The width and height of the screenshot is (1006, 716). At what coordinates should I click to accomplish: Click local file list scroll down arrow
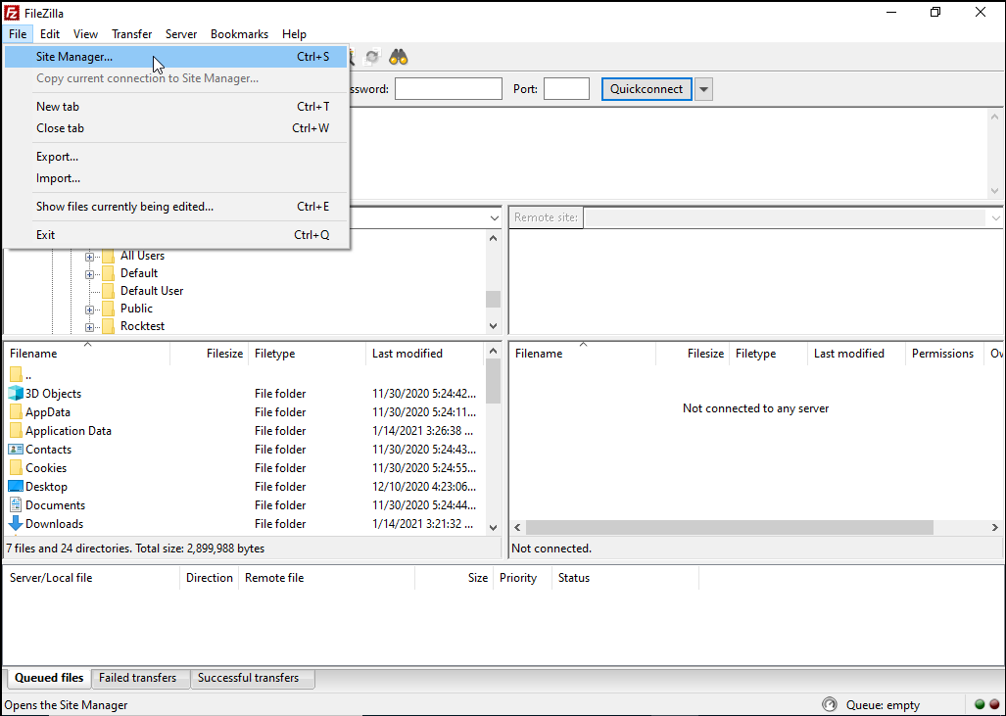(x=493, y=528)
